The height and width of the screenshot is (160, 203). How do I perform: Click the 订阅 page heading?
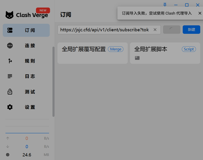click(x=66, y=15)
